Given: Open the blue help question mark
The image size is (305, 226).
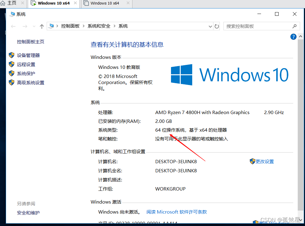Looking at the screenshot, I should pos(293,37).
